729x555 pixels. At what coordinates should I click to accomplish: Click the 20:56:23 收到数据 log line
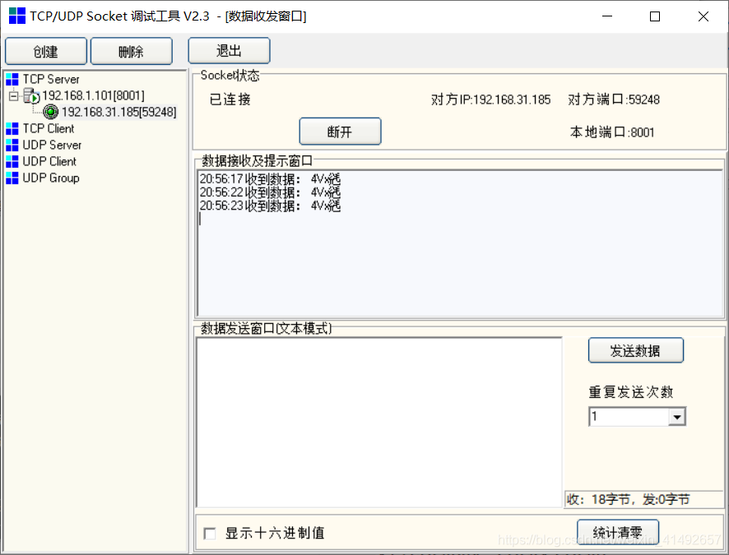[x=270, y=206]
